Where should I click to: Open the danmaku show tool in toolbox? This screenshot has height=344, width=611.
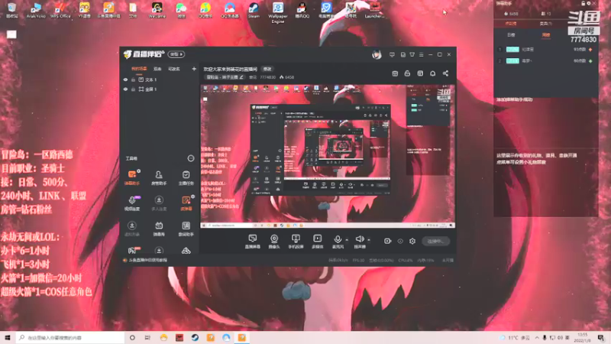click(159, 229)
